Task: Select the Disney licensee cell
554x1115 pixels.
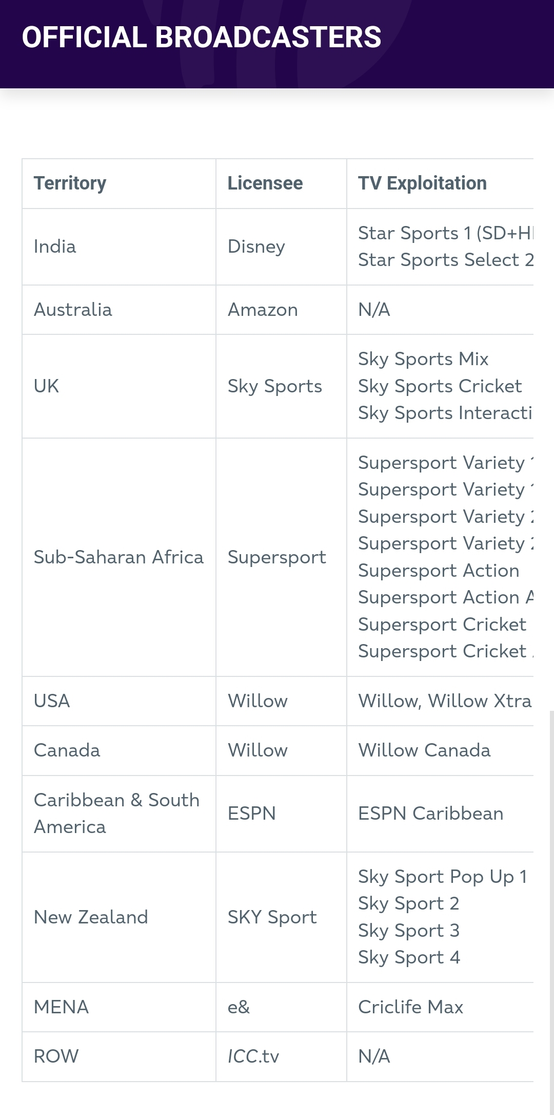Action: pyautogui.click(x=281, y=247)
